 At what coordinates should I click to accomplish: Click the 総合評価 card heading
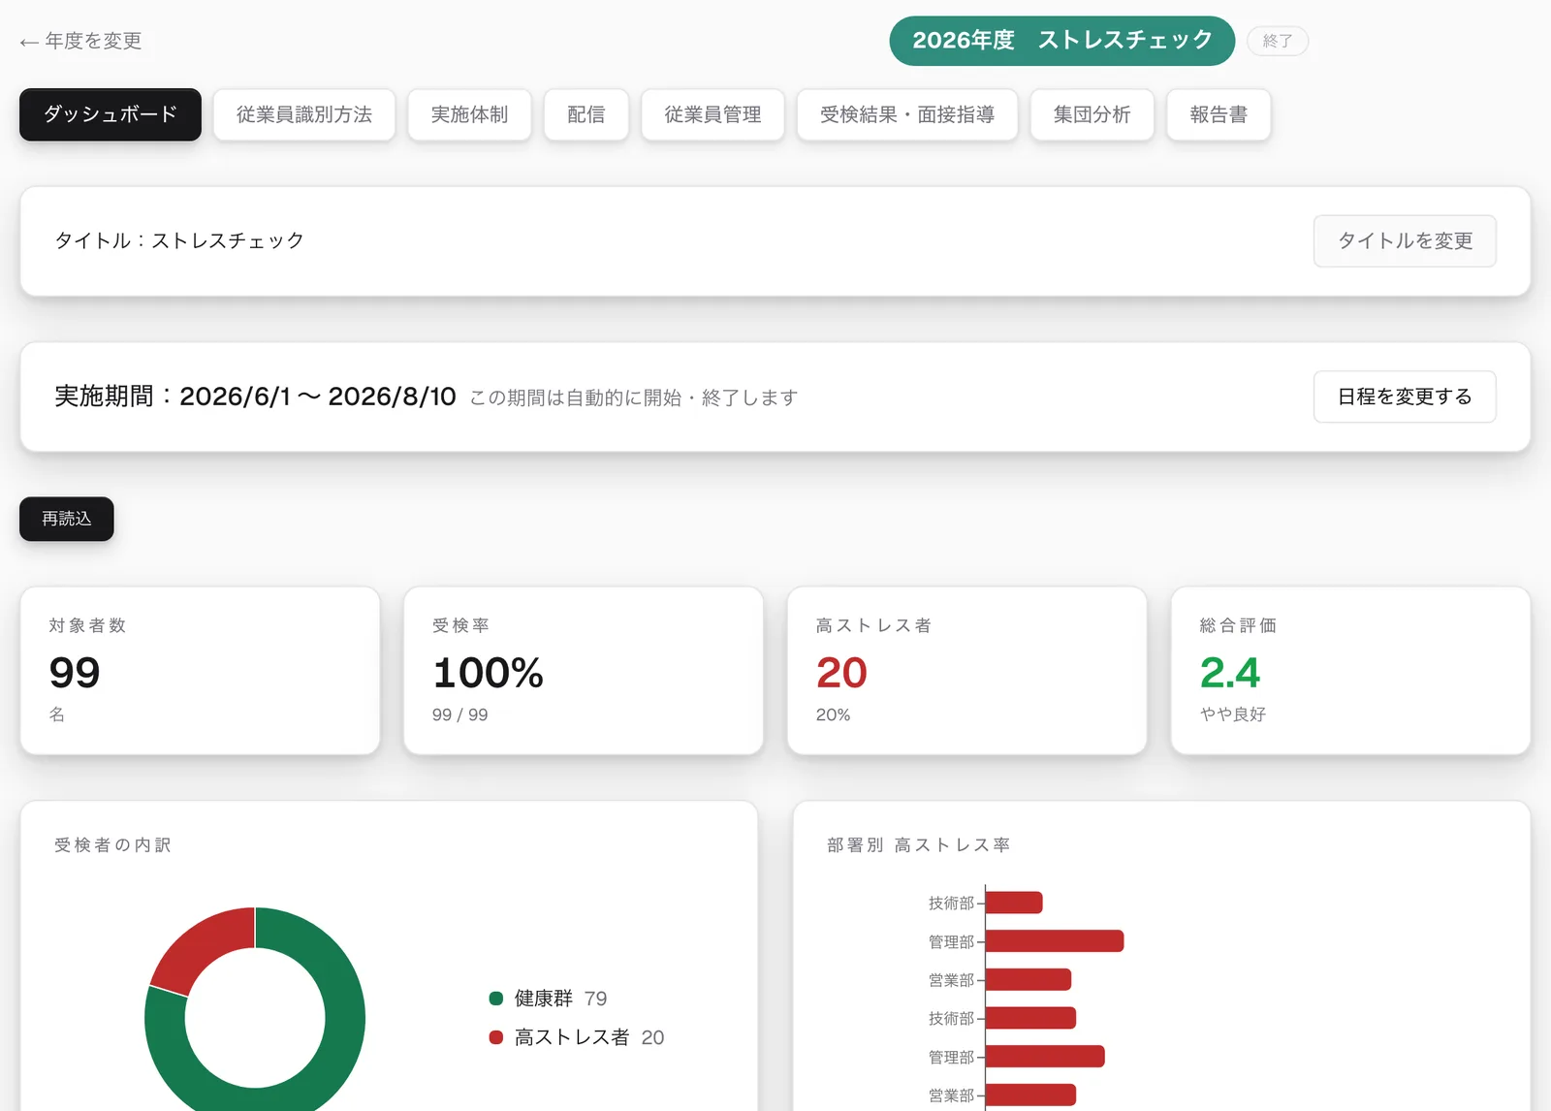[1238, 625]
